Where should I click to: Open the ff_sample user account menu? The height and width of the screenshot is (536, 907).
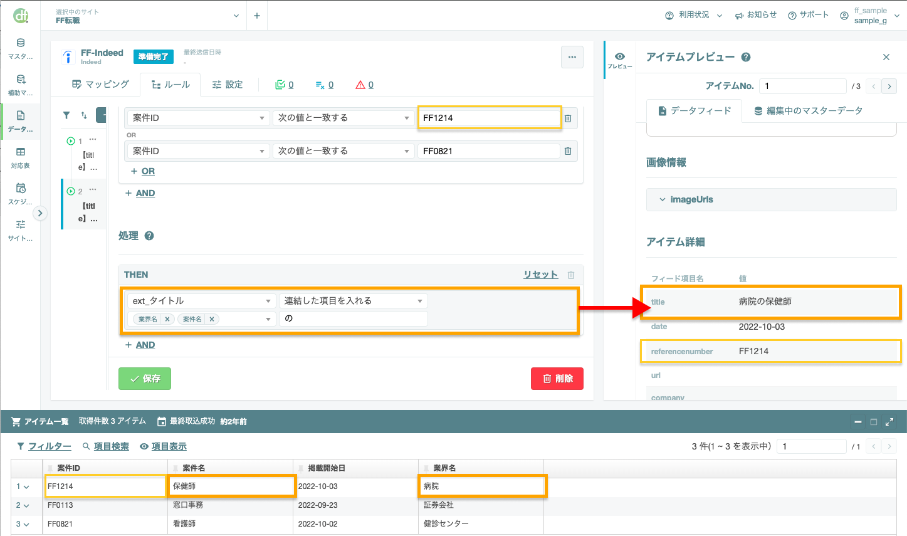[870, 16]
